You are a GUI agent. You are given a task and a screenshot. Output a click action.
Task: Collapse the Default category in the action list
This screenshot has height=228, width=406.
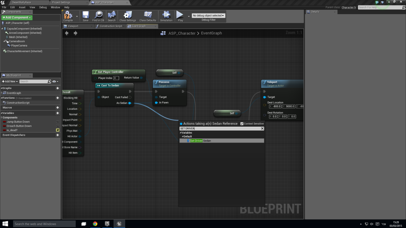tap(182, 136)
